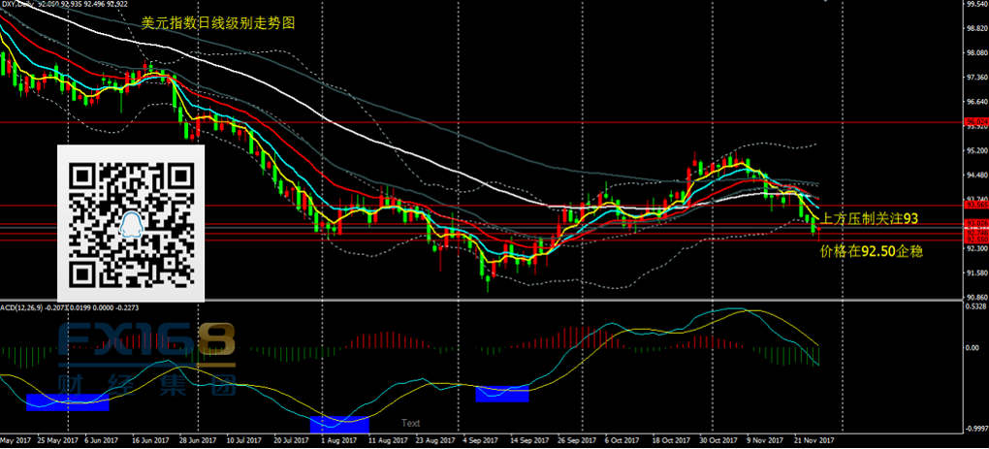Select the 价格在92.50企稳 annotation text
989x449 pixels.
pos(871,251)
